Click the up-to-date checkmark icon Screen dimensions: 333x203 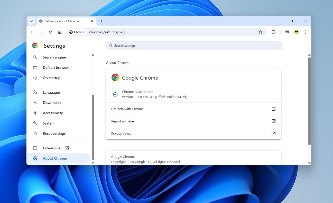[115, 94]
